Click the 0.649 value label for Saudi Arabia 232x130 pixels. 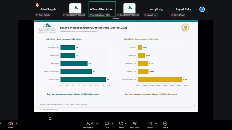185,79
